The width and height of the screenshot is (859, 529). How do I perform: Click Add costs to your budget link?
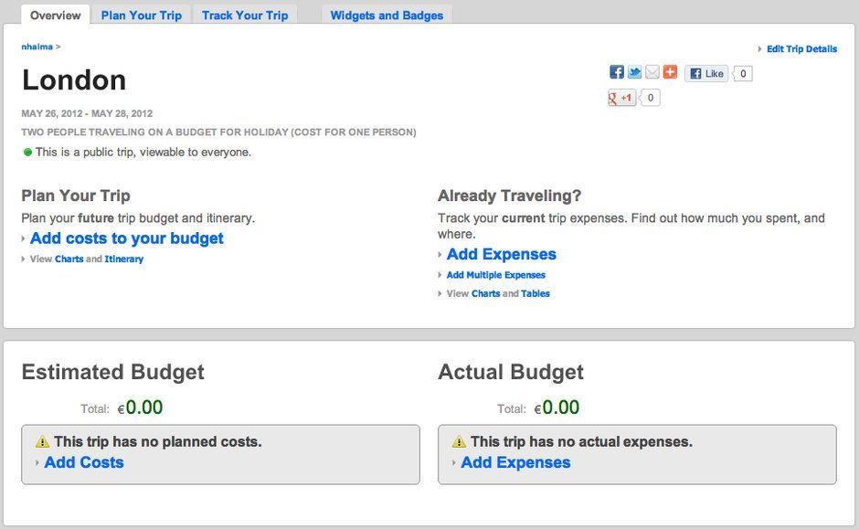126,238
